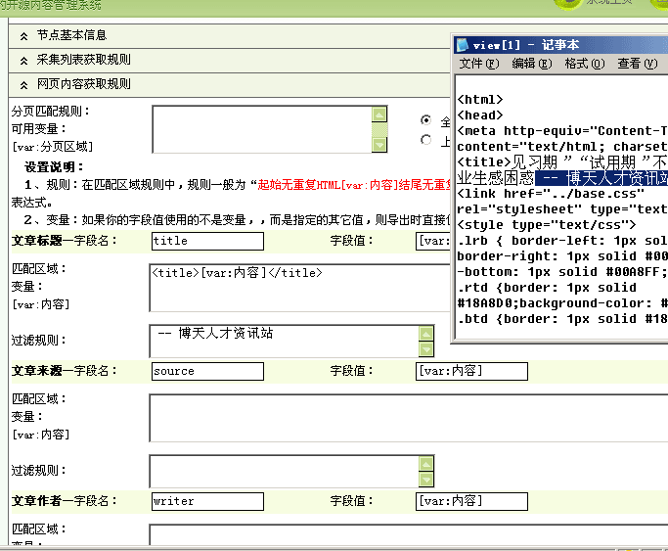
Task: Open the 编辑(E) menu in Notepad
Action: 531,64
